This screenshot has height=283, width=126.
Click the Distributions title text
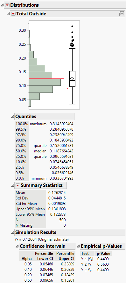point(24,5)
